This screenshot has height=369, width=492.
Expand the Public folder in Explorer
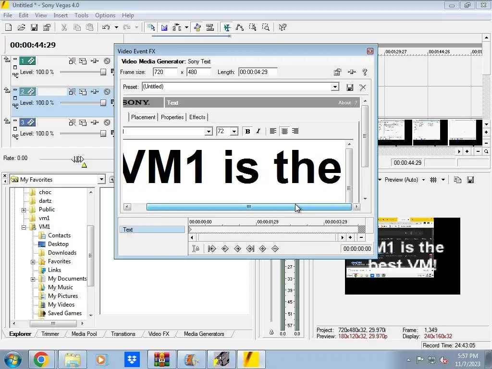pyautogui.click(x=24, y=210)
